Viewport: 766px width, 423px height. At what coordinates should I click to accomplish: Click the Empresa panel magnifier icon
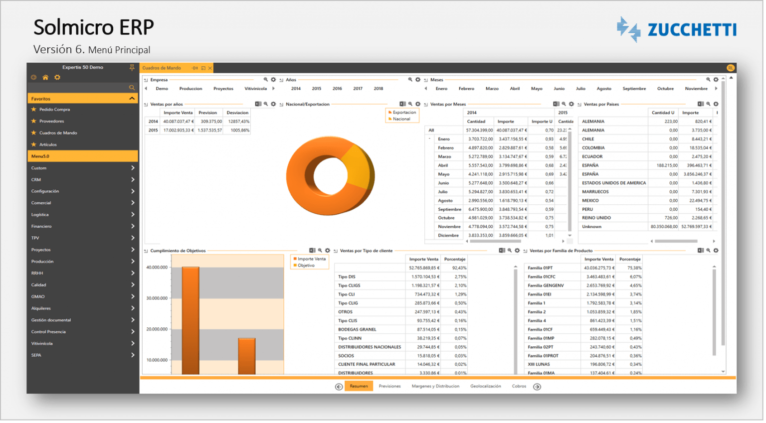(266, 80)
